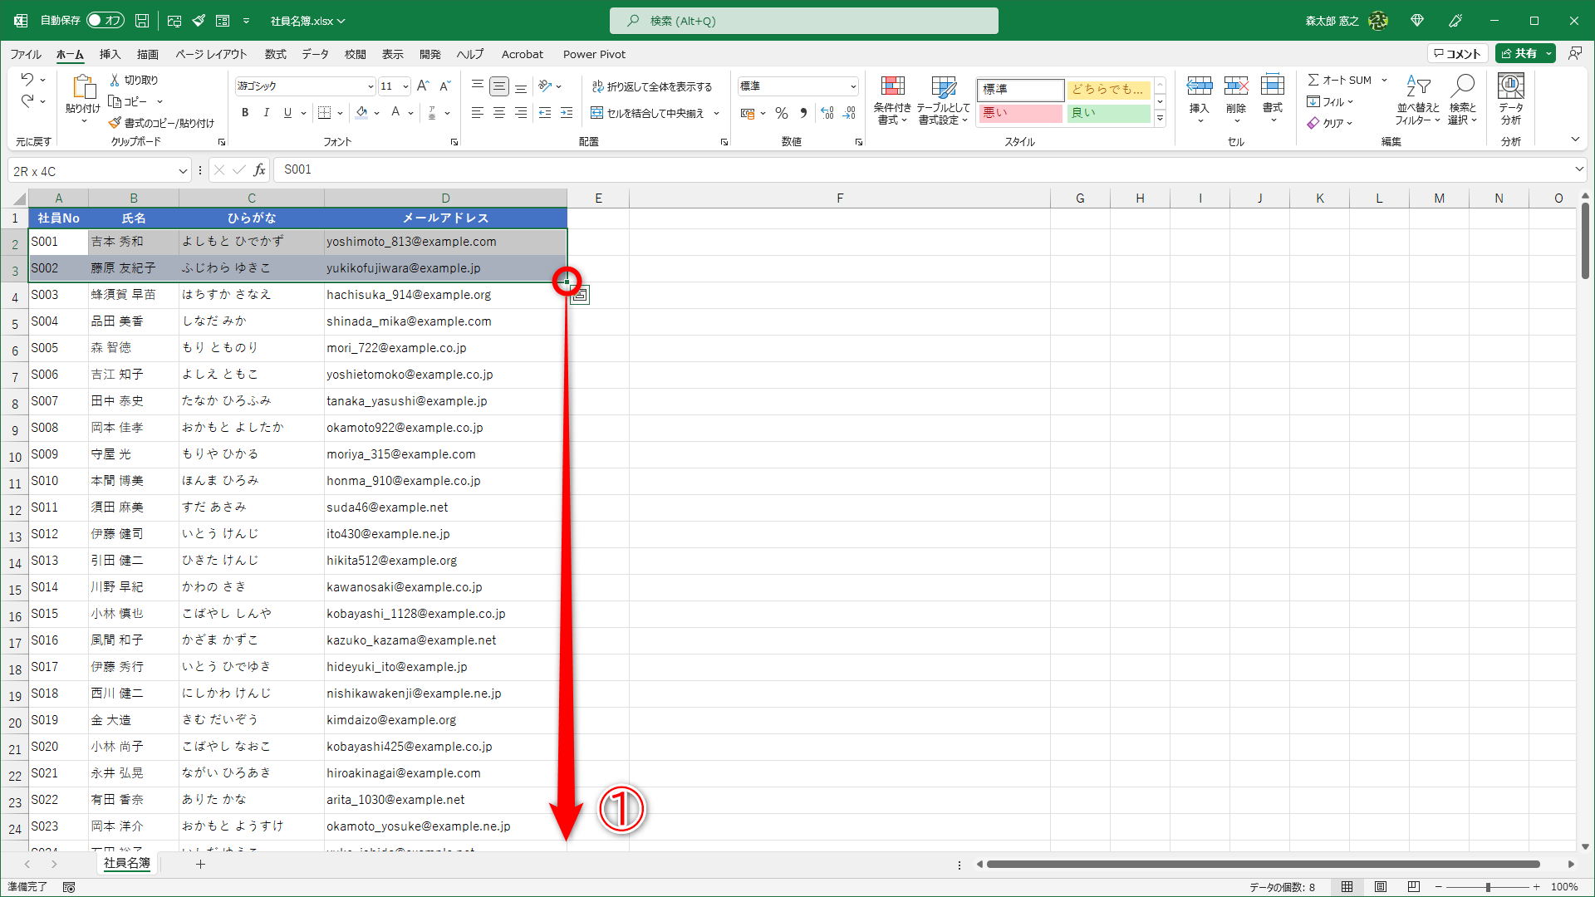Adjust the zoom slider in status bar
1595x897 pixels.
(x=1487, y=887)
